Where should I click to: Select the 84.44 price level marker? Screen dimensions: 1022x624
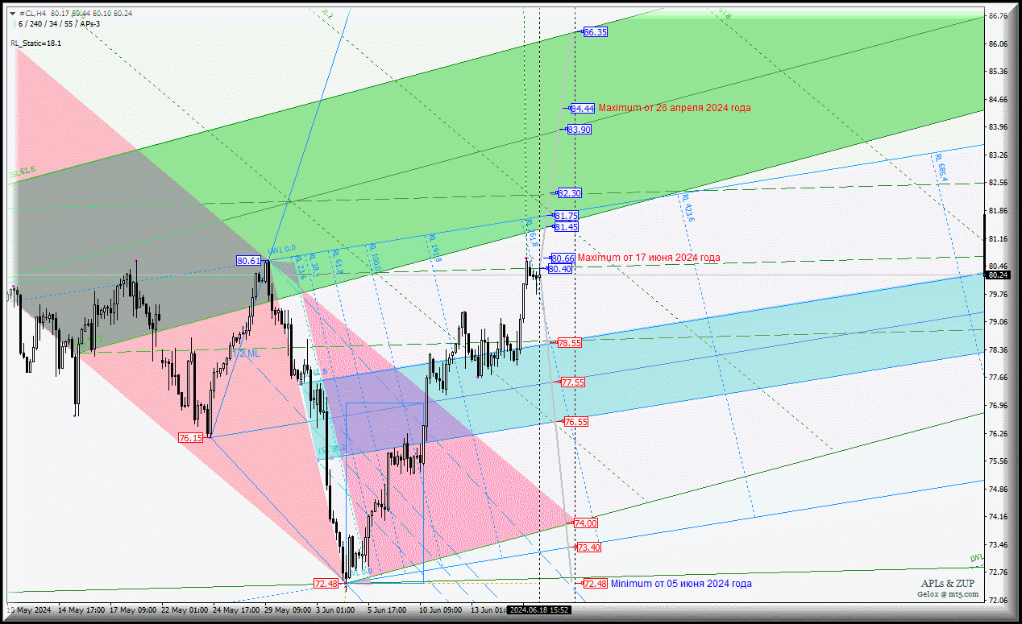click(x=583, y=108)
